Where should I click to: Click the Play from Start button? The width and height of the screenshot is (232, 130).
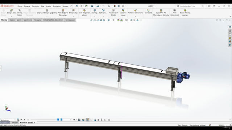pyautogui.click(x=21, y=120)
